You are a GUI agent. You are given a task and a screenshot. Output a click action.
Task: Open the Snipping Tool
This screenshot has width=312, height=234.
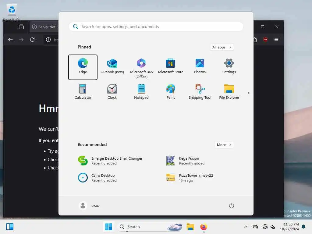point(200,92)
